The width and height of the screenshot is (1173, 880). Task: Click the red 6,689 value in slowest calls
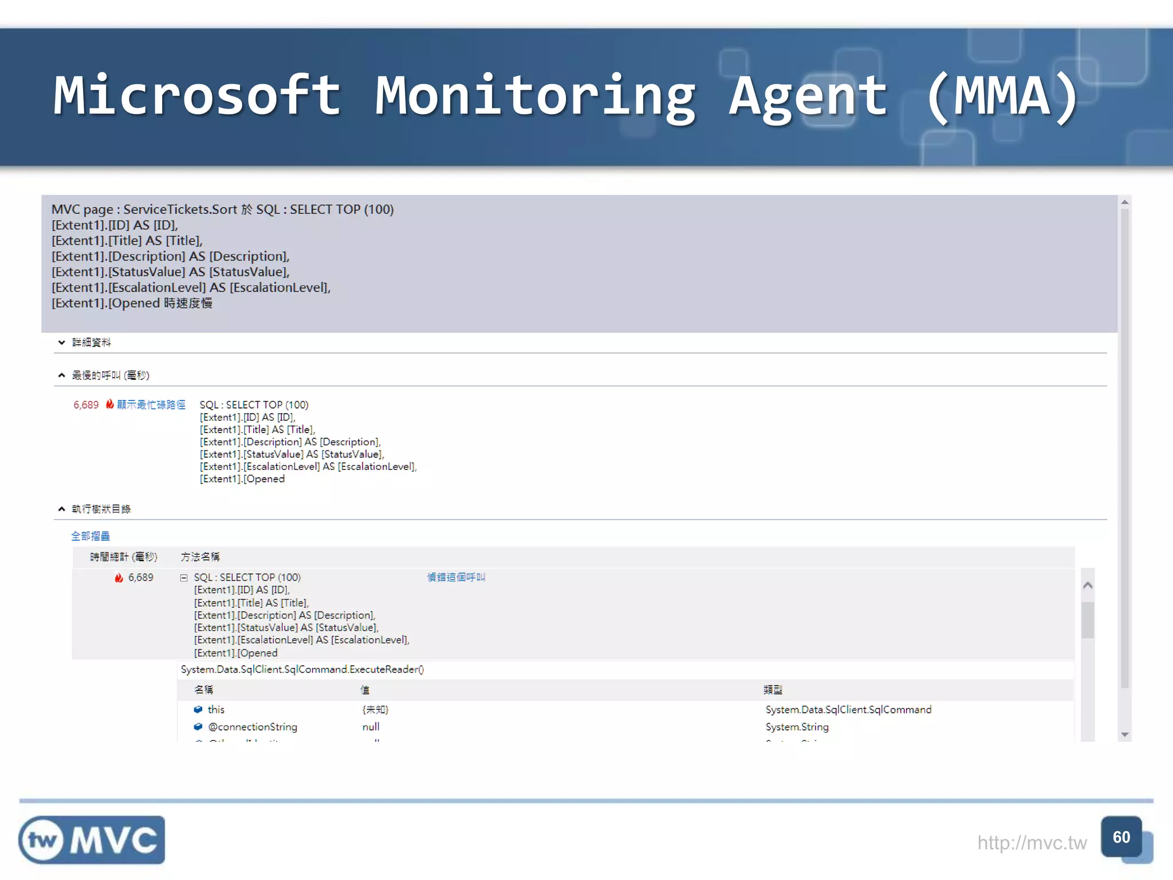(86, 405)
